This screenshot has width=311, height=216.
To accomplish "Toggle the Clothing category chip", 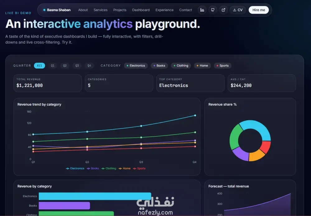I will coord(181,66).
